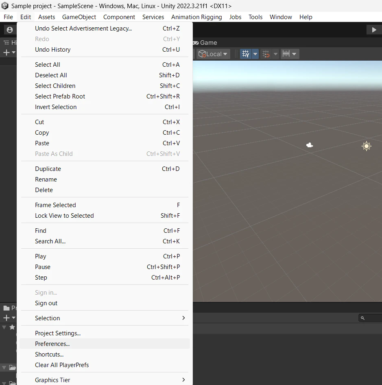
Task: Choose Copy from Edit menu
Action: click(x=105, y=133)
